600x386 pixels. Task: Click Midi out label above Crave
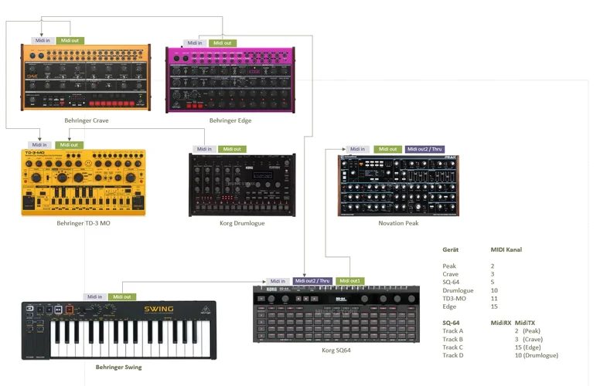tap(70, 40)
